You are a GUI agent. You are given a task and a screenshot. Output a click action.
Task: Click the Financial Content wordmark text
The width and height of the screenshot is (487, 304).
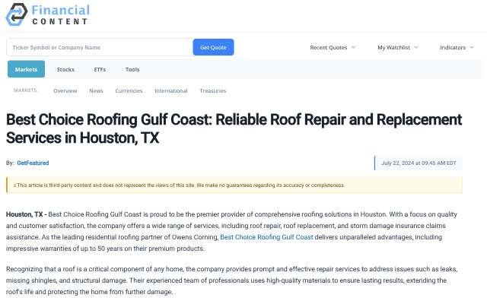(61, 14)
